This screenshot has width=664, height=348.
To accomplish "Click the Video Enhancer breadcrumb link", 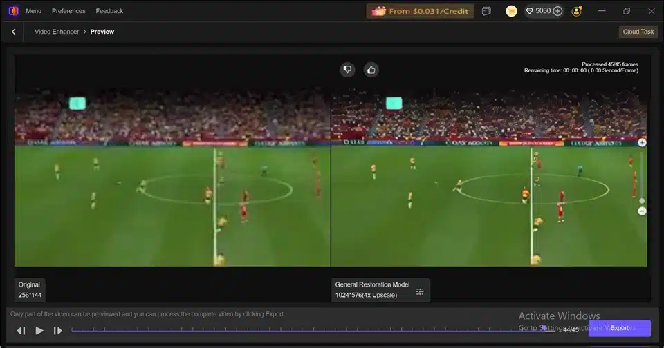I will pyautogui.click(x=57, y=32).
